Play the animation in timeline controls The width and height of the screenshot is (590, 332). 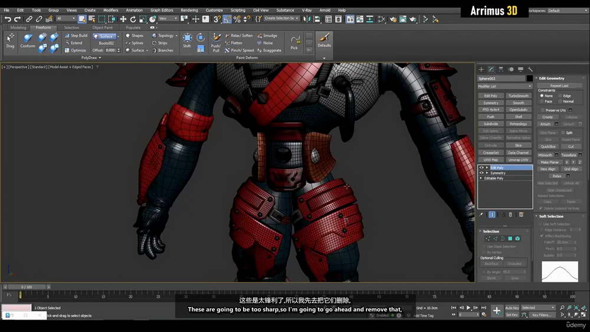point(468,308)
